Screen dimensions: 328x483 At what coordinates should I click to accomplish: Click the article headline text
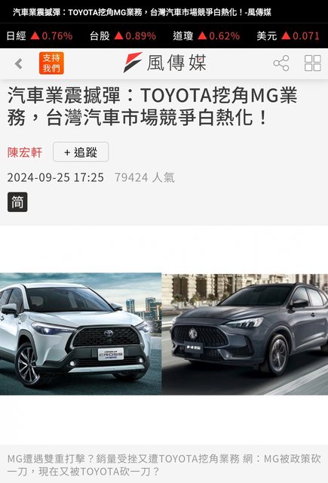152,106
